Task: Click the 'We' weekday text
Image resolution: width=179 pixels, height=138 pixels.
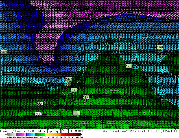Action: (x=105, y=131)
